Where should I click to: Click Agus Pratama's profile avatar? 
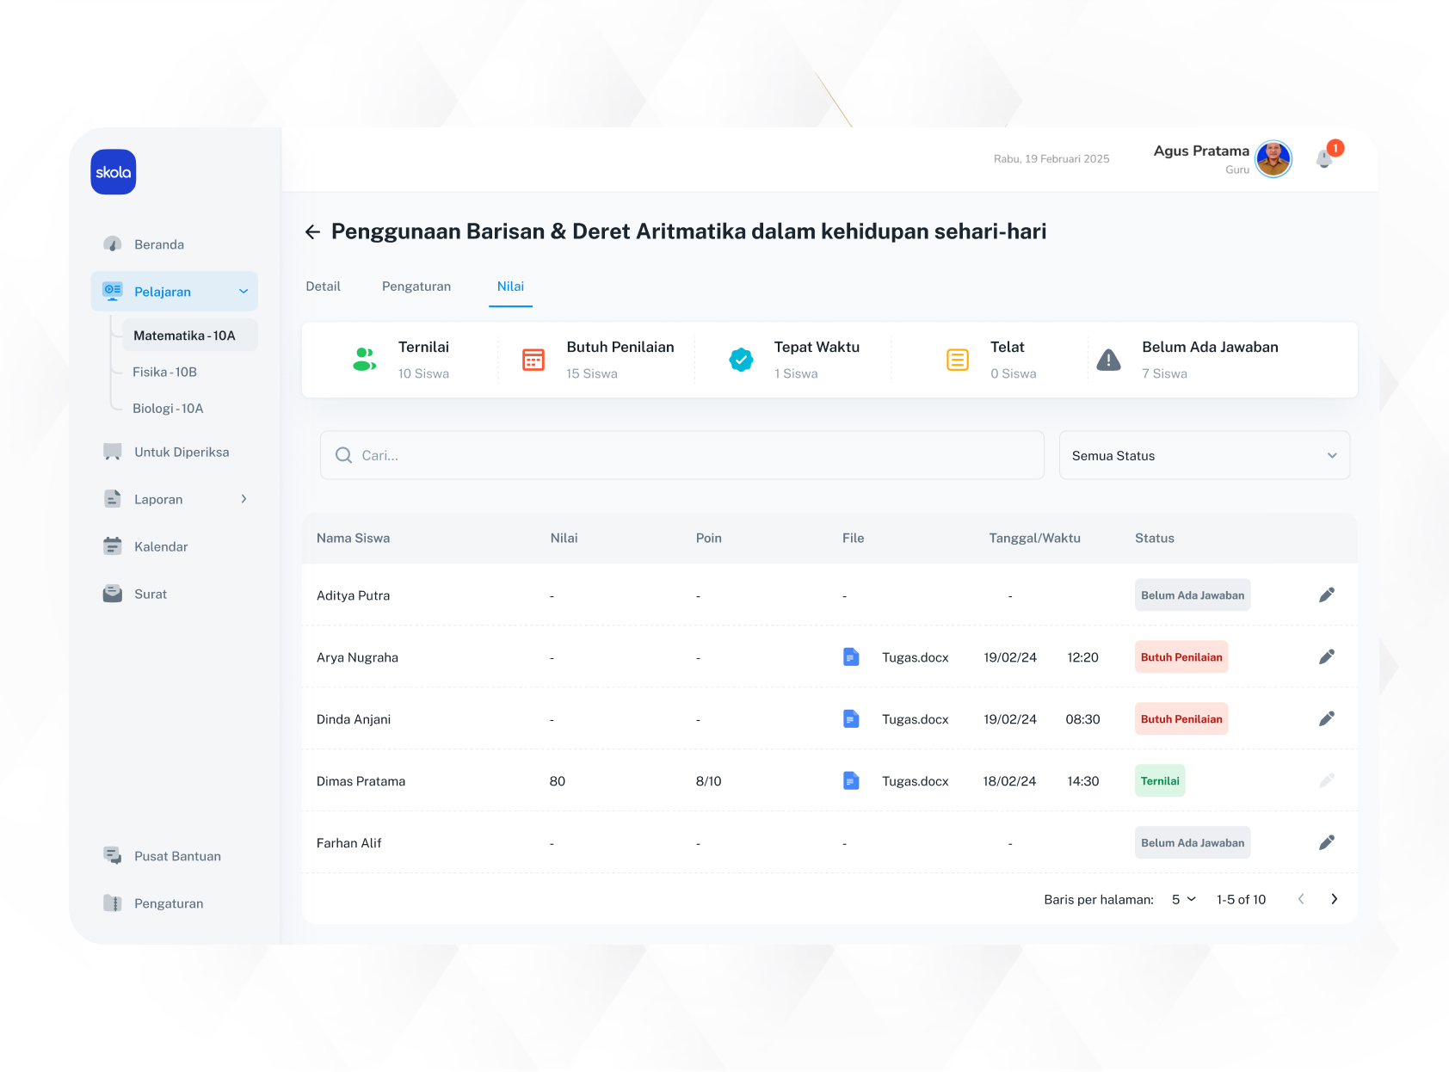point(1273,159)
